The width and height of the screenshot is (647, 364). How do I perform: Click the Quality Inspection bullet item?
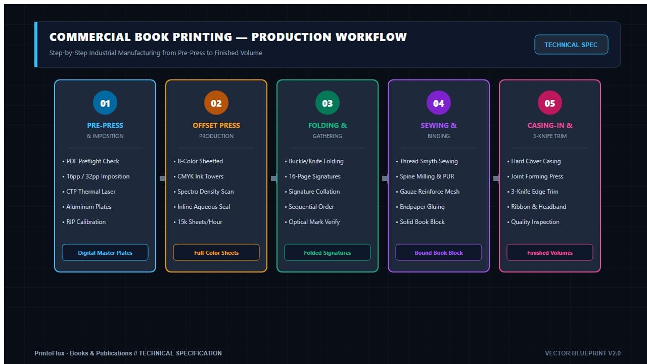coord(533,222)
